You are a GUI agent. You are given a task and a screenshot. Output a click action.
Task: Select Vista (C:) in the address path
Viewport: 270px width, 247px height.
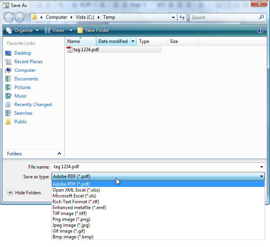85,17
